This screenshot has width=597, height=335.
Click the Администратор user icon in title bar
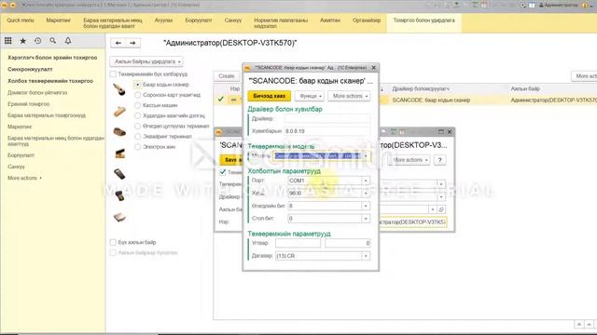point(541,5)
